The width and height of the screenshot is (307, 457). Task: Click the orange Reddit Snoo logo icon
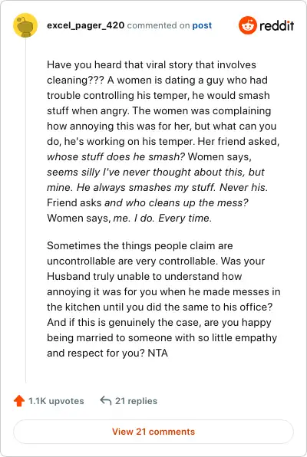248,25
